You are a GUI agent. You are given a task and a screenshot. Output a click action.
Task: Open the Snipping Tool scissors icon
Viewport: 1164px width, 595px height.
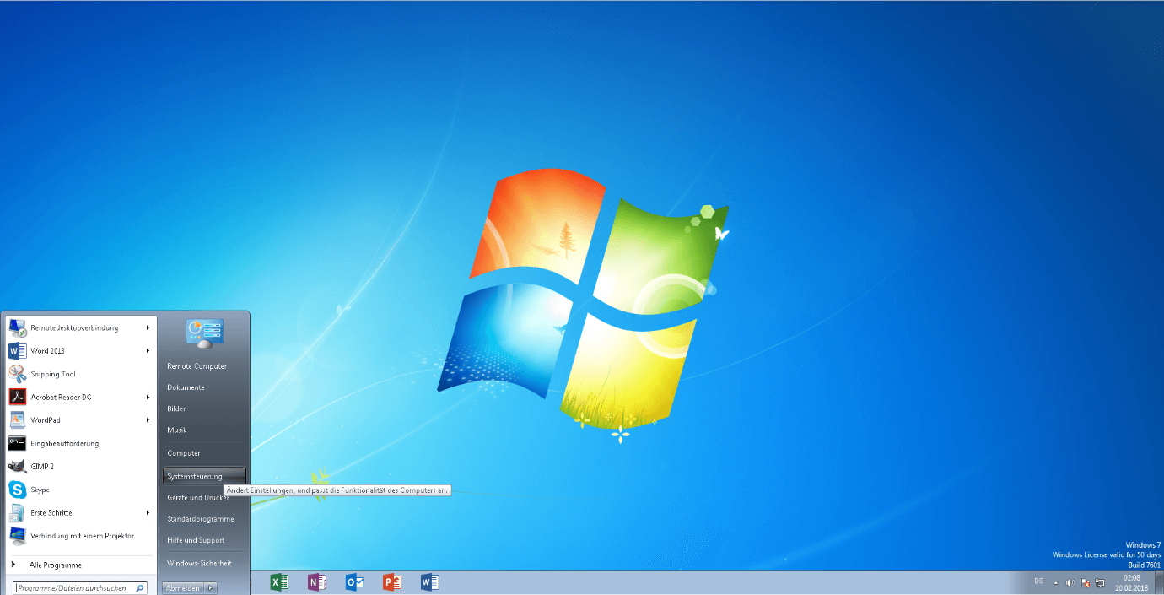pos(18,374)
